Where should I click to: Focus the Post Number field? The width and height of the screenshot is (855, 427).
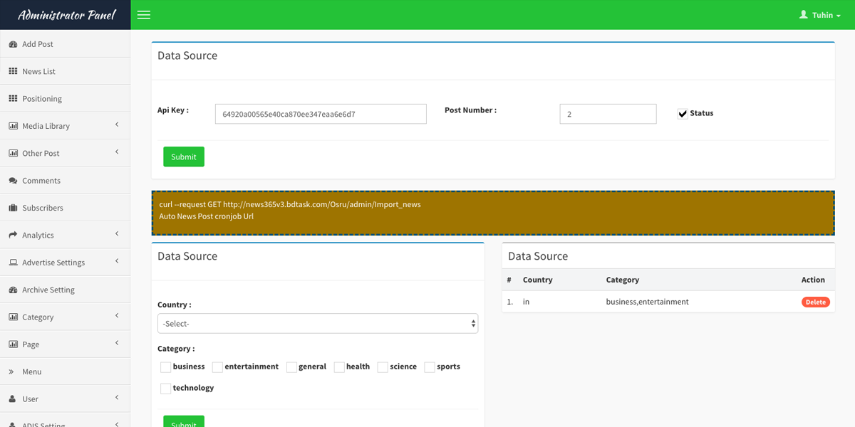click(608, 114)
